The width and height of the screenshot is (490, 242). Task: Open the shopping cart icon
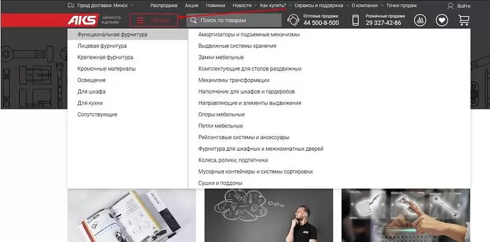tap(464, 20)
